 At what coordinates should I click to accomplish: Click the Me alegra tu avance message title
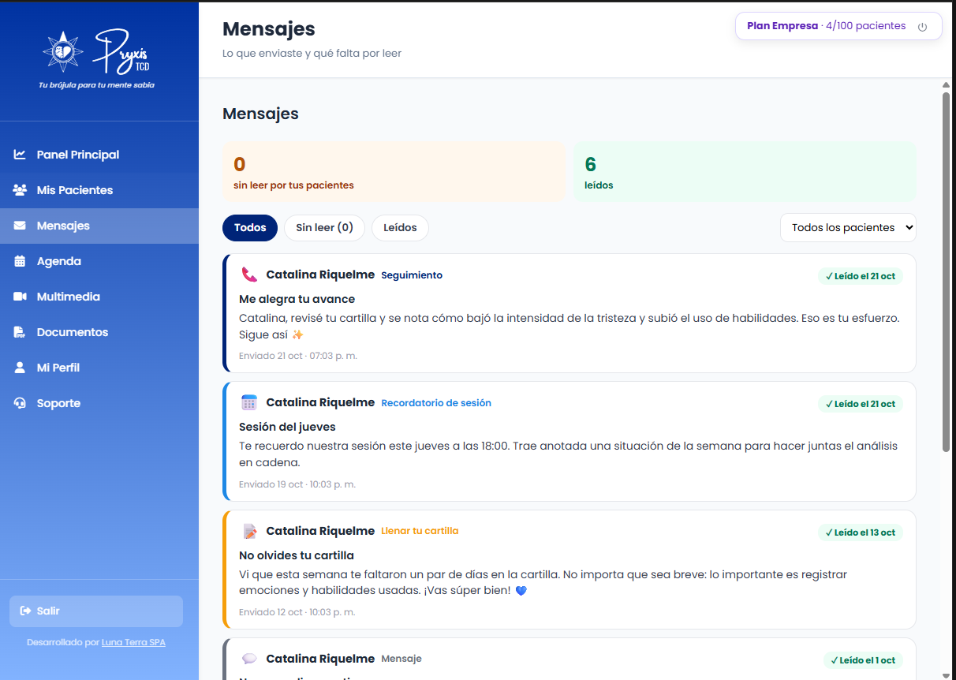(297, 299)
